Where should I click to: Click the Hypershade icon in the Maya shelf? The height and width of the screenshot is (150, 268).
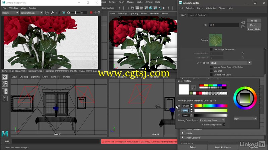(150, 8)
